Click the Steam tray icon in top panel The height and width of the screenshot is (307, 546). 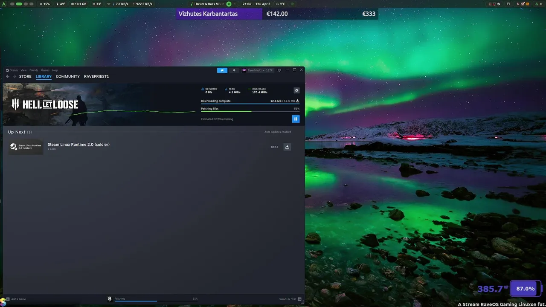[x=498, y=4]
